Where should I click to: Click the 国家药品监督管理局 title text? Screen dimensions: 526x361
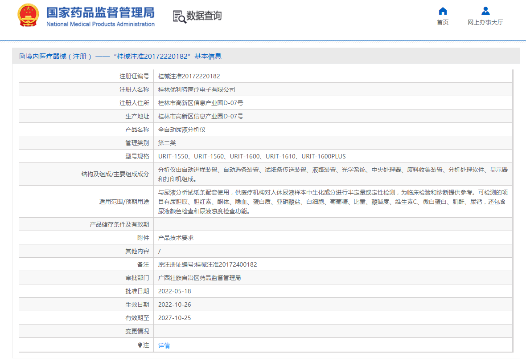coord(100,12)
